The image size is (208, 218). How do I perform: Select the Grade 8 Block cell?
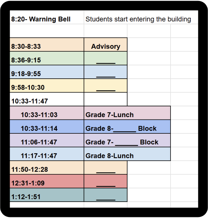click(127, 128)
